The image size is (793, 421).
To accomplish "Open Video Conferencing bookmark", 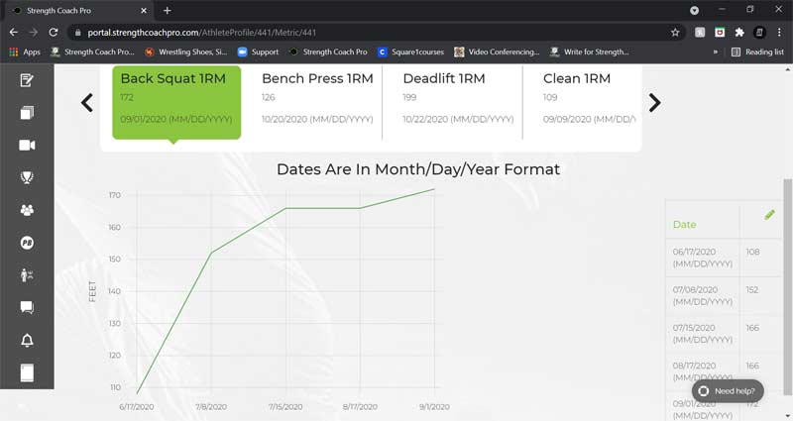I will point(497,52).
